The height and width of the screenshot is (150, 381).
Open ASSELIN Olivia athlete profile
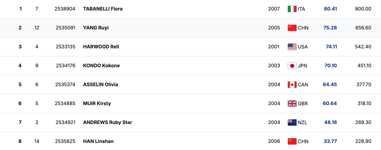[x=100, y=85]
